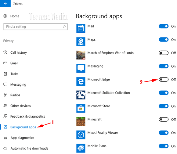The width and height of the screenshot is (177, 154).
Task: Click the Microsoft Edge app name
Action: click(99, 80)
